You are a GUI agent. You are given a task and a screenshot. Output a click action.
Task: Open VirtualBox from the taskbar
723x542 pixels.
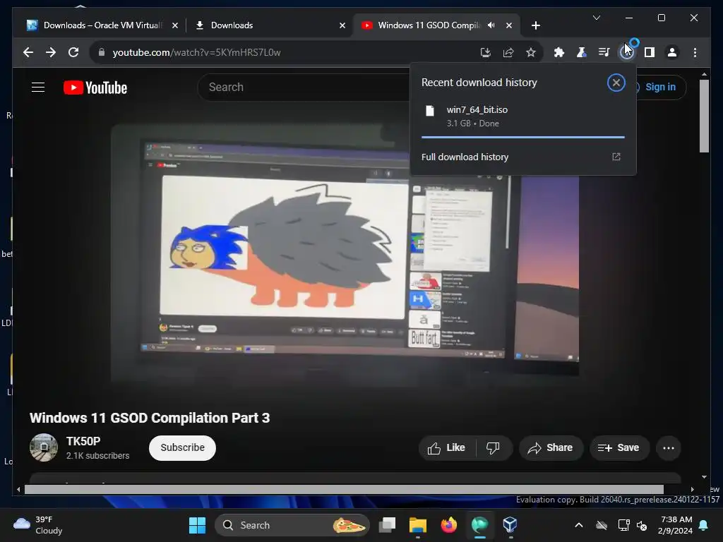tap(510, 525)
